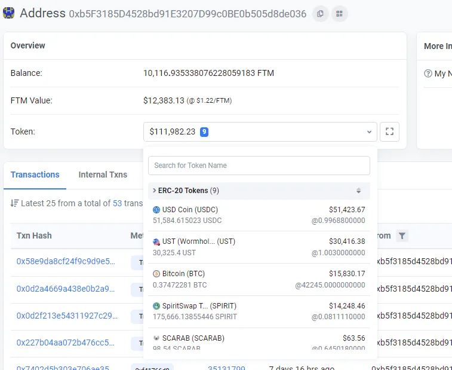Screen dimensions: 452x370
Task: Collapse the $111,982.23 token dropdown
Action: [x=260, y=132]
